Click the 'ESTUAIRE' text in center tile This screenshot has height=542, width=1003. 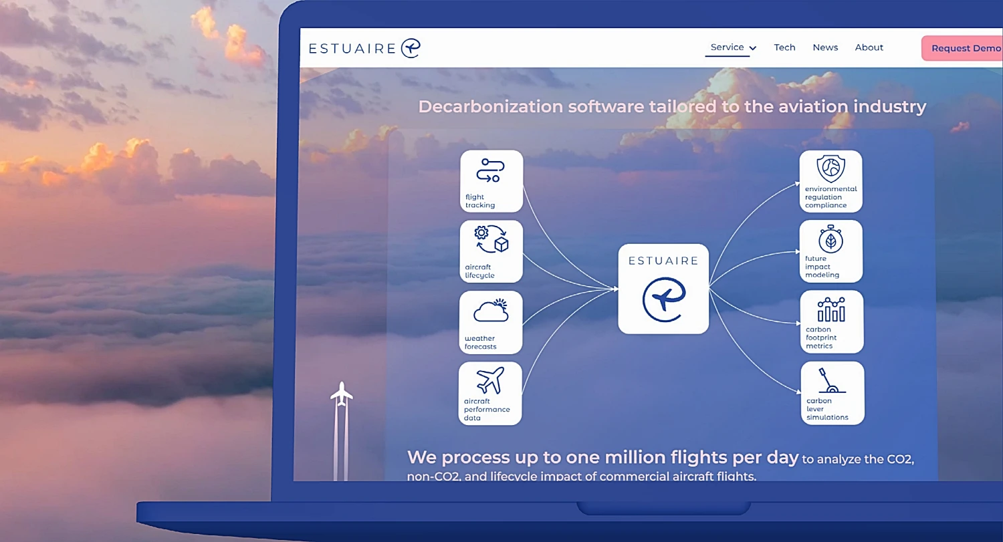[x=663, y=261]
